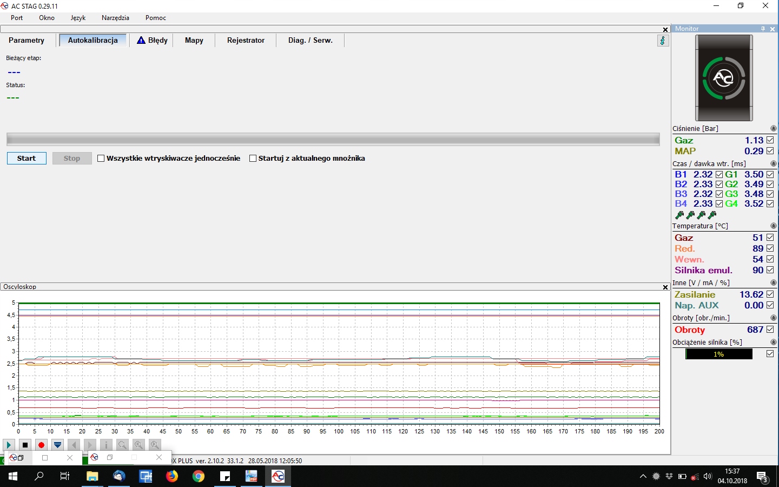Click the engine load percentage bar

[718, 354]
